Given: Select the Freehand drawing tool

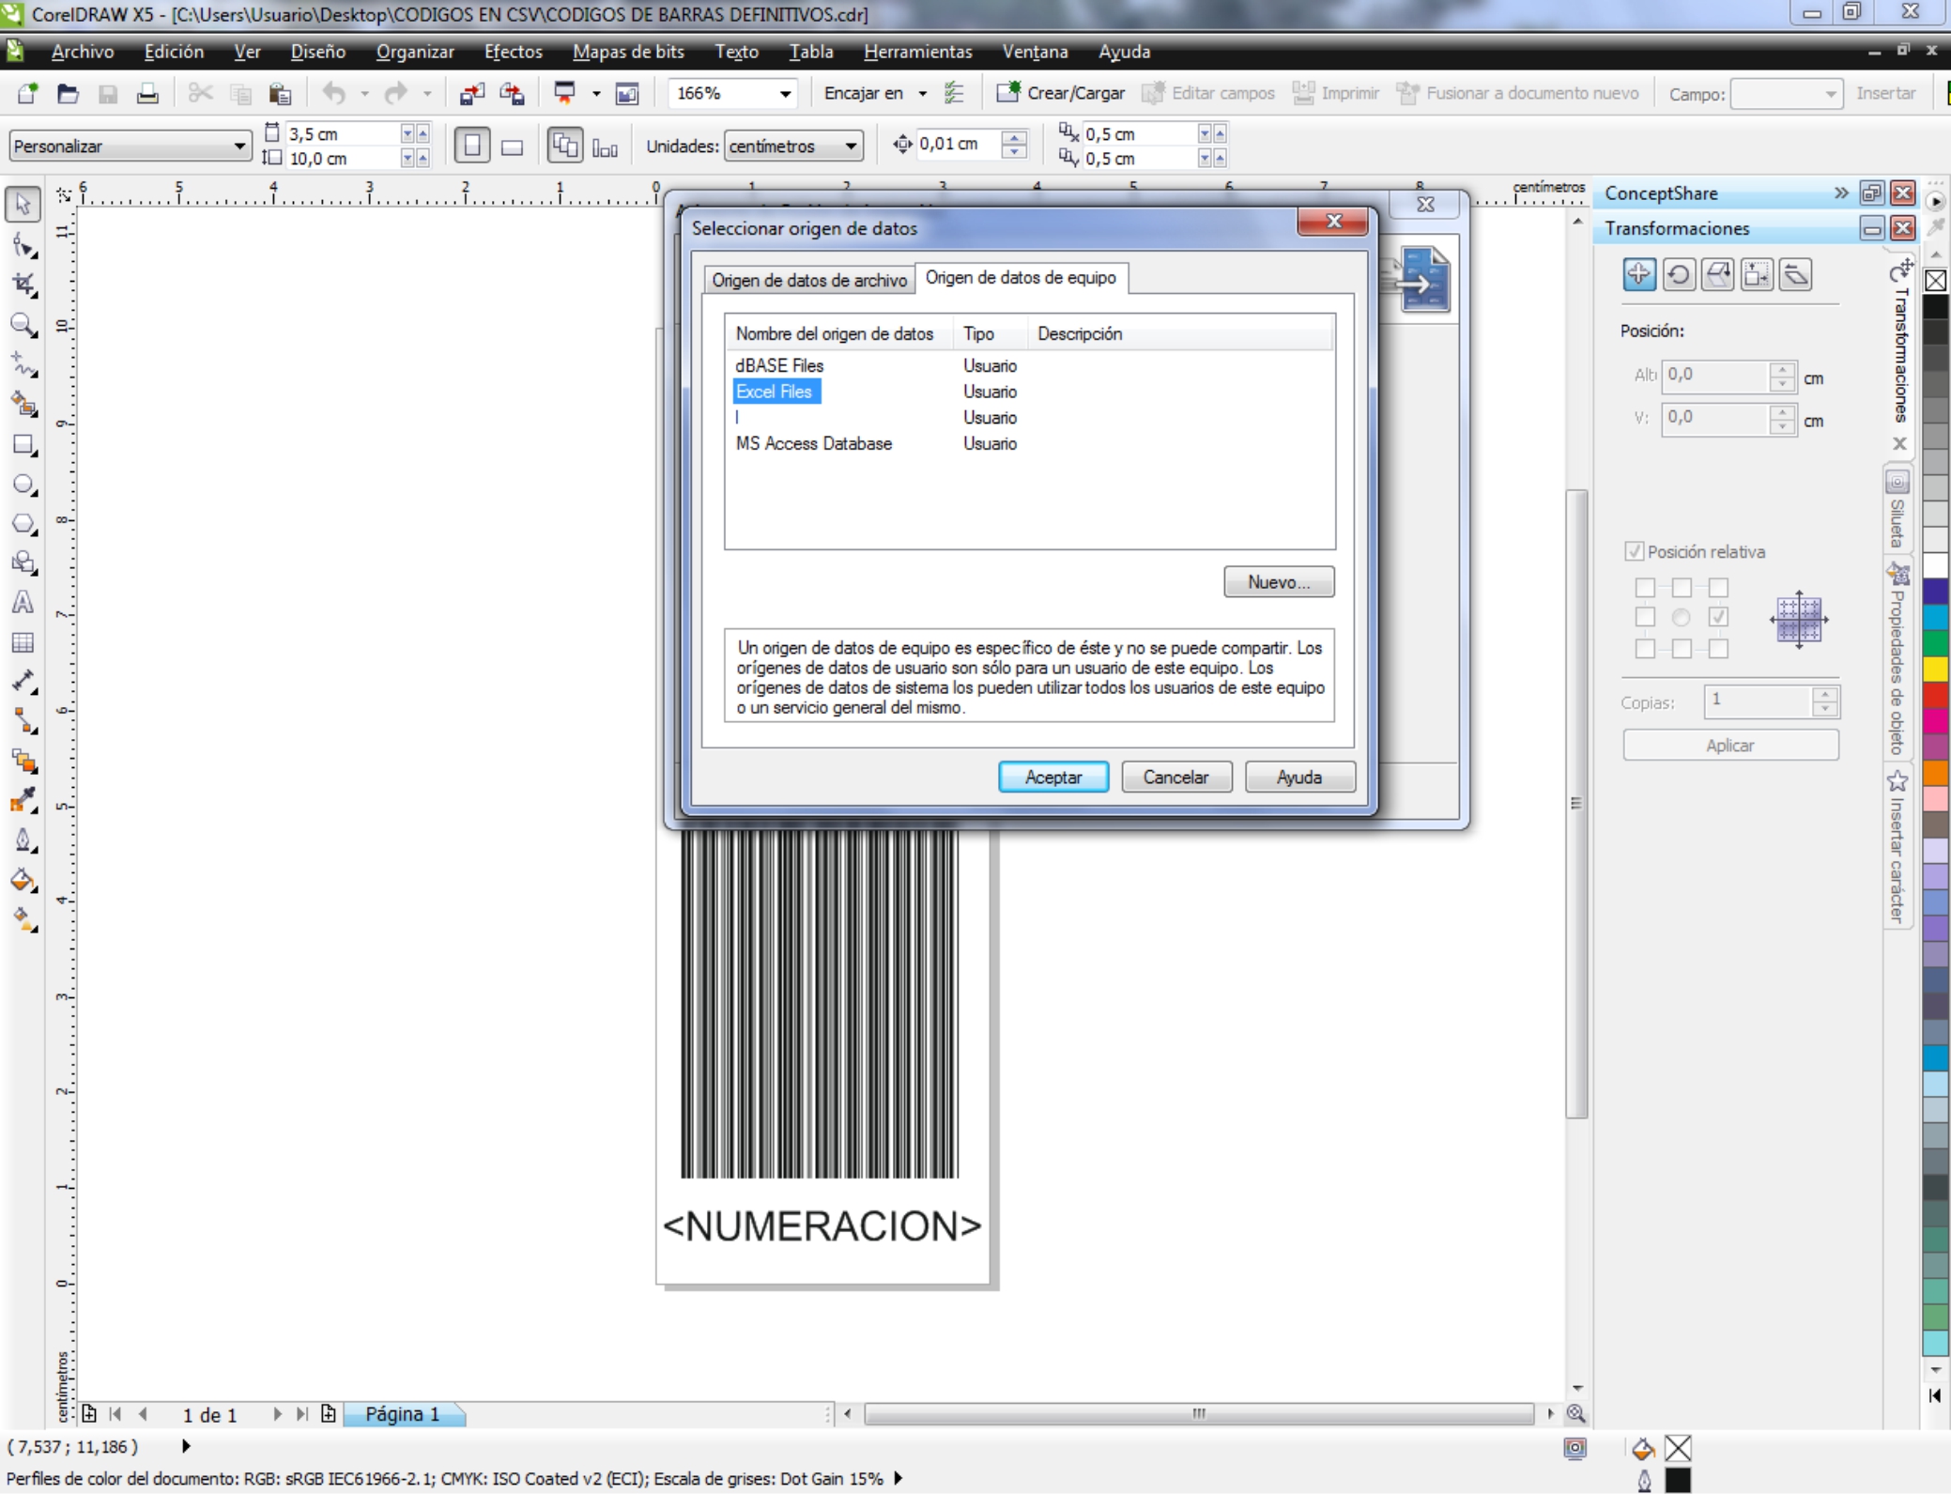Looking at the screenshot, I should point(23,364).
